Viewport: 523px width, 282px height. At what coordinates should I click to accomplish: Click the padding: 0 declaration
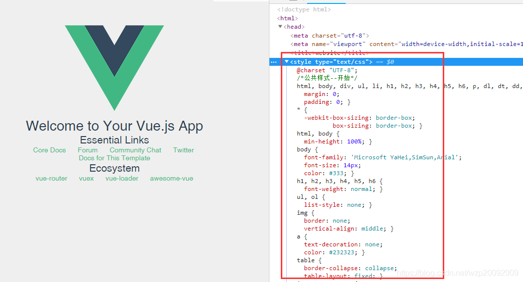click(x=323, y=102)
